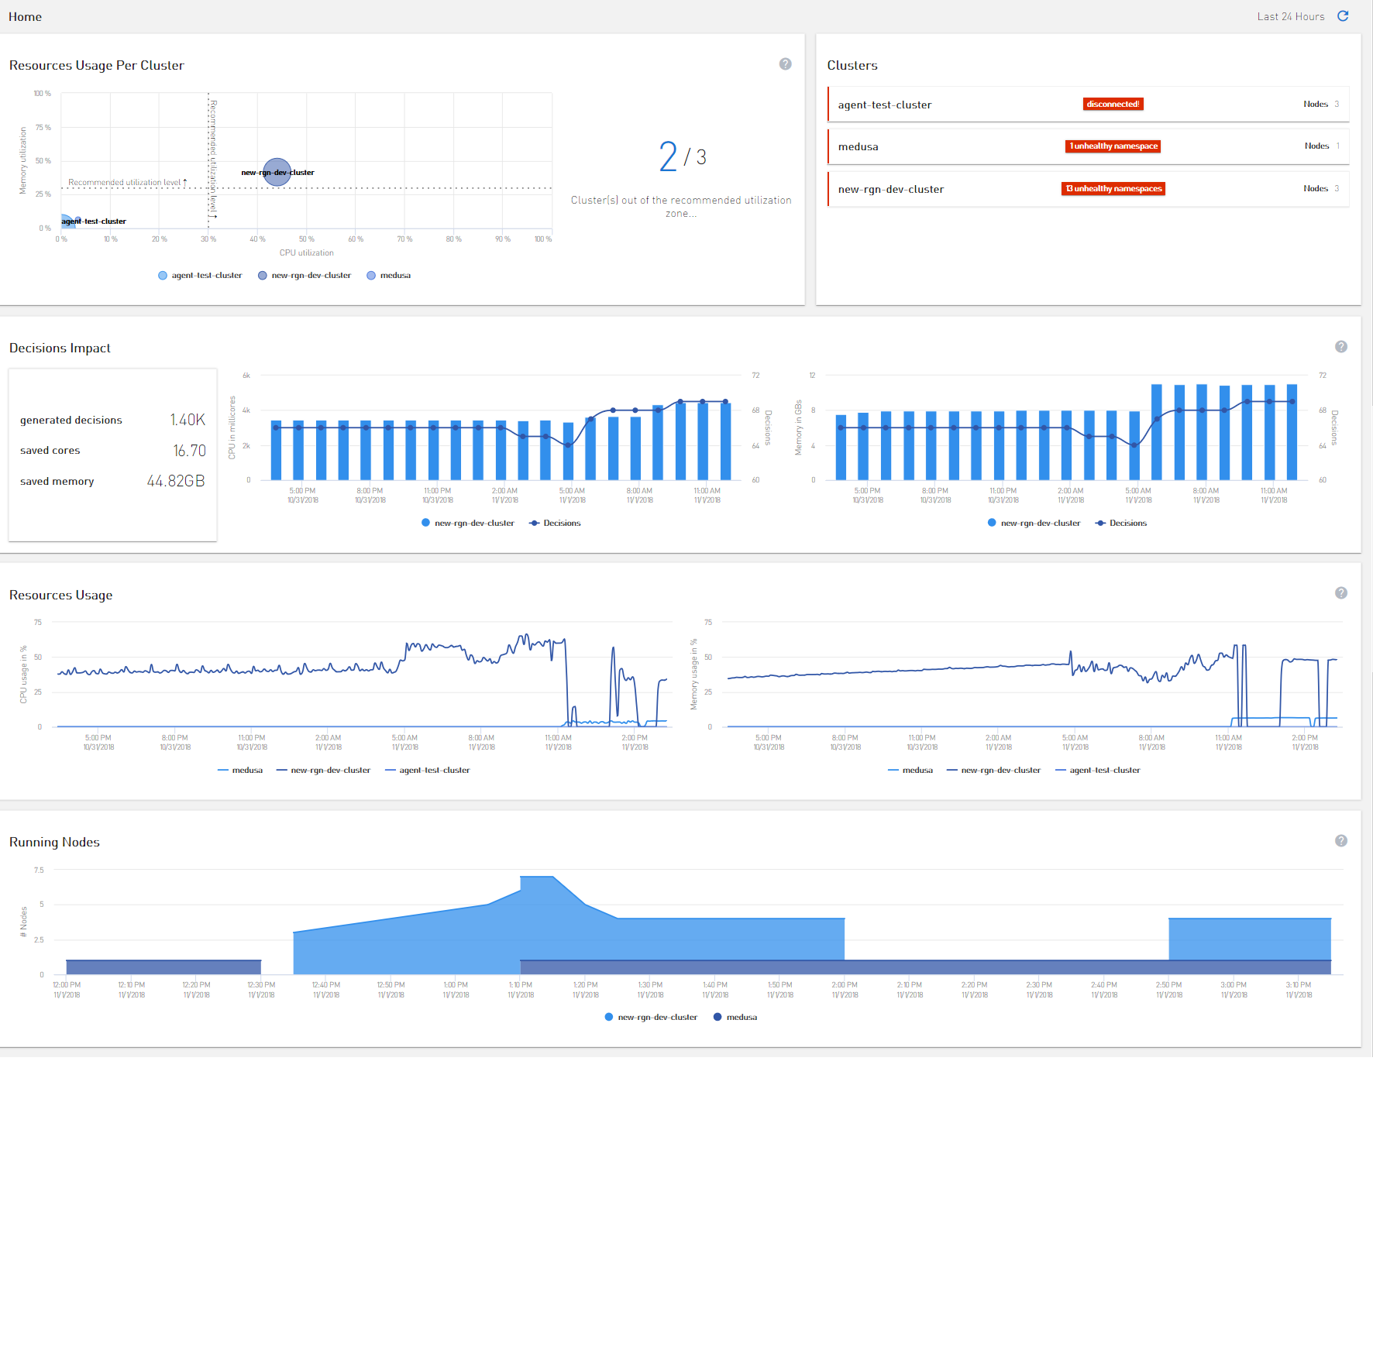The height and width of the screenshot is (1346, 1373).
Task: Open help icon for Running Nodes panel
Action: [1341, 841]
